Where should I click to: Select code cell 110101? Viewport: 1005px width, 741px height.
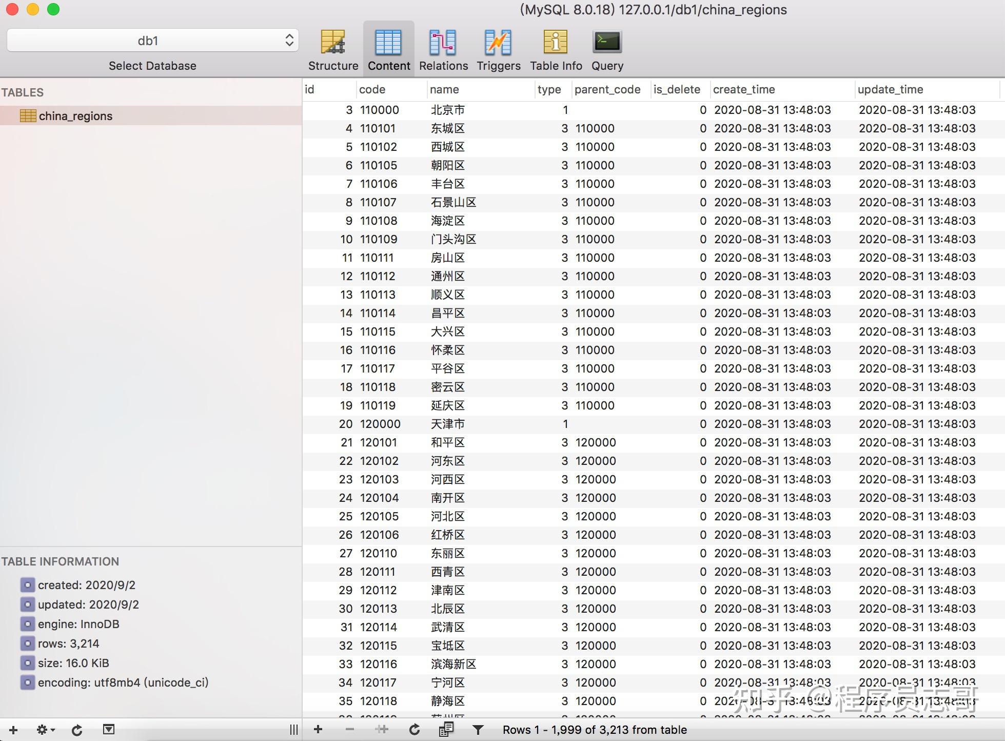(x=379, y=128)
